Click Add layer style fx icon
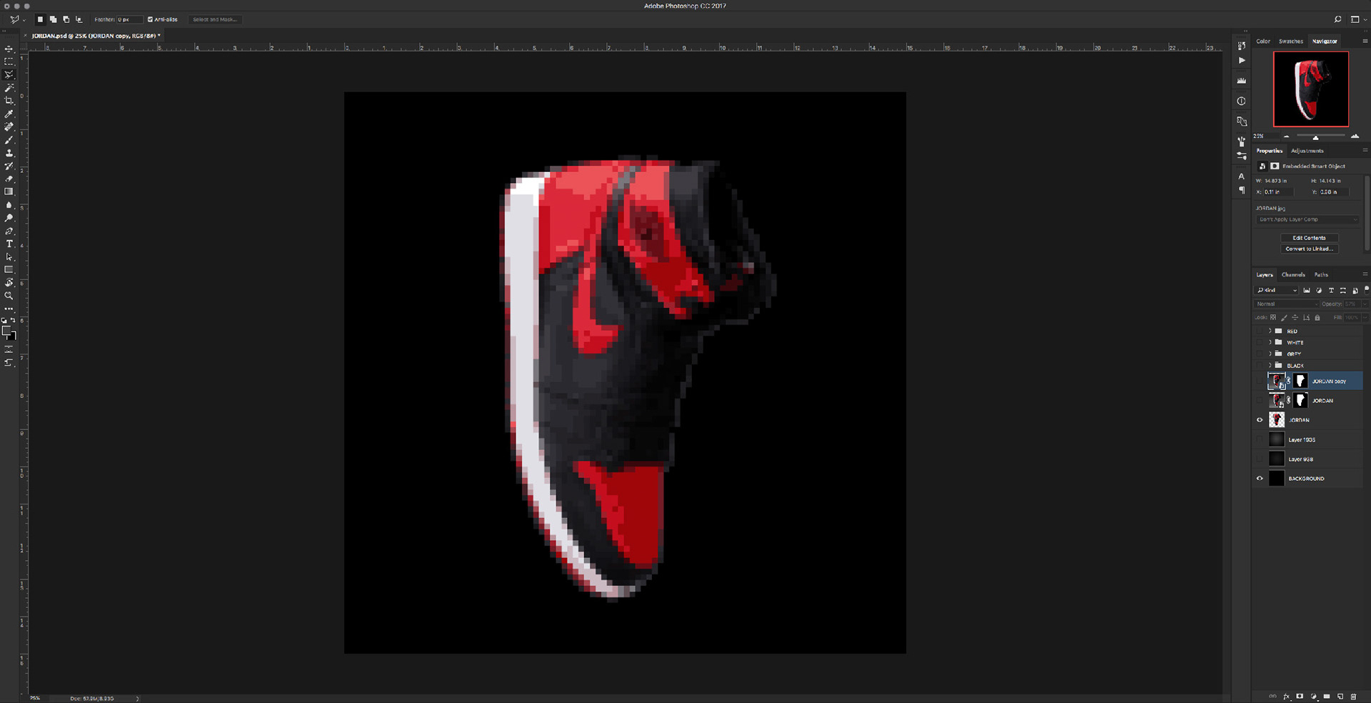The image size is (1371, 703). (x=1286, y=696)
